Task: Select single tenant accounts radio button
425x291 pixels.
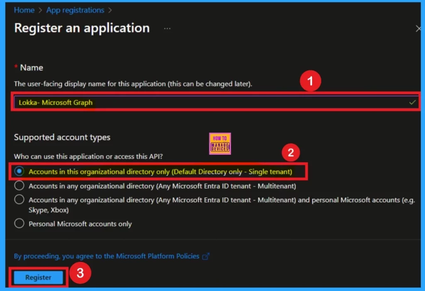Action: [x=19, y=171]
